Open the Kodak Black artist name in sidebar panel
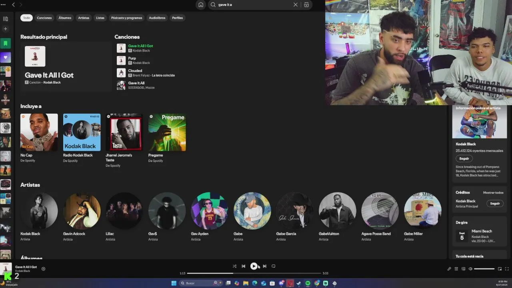Image resolution: width=512 pixels, height=288 pixels. [x=466, y=144]
